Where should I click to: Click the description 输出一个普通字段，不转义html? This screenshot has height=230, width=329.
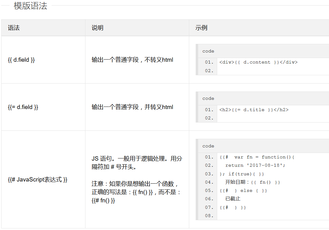click(x=132, y=60)
